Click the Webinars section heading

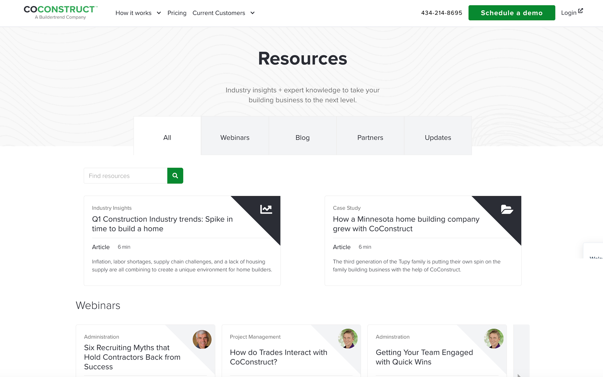[98, 305]
